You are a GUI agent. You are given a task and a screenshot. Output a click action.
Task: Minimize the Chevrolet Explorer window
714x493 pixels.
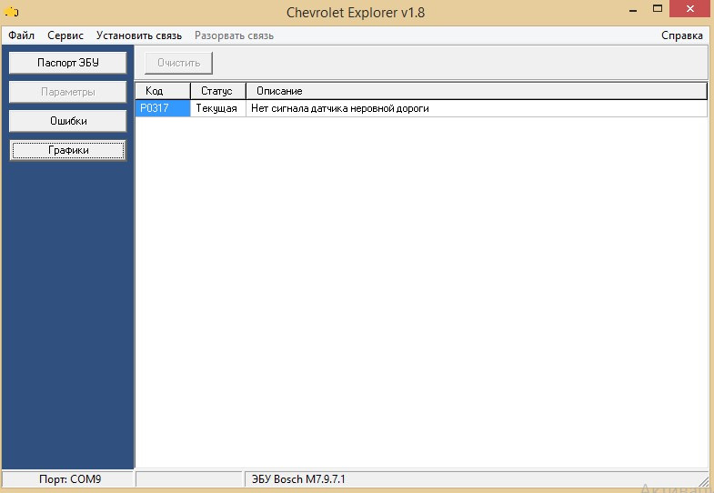(x=633, y=9)
